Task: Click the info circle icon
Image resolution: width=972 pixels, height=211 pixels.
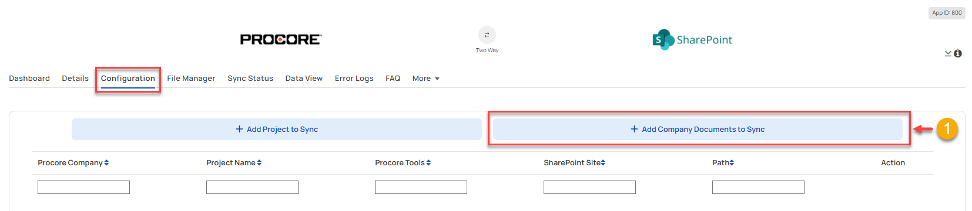Action: click(x=958, y=53)
